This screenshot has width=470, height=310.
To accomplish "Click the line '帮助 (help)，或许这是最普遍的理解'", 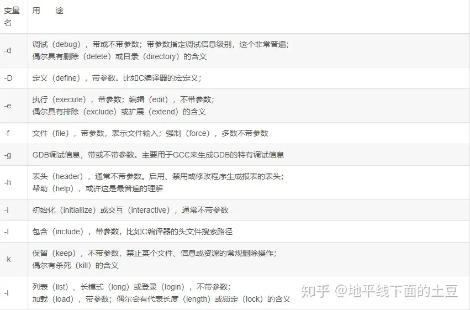I will pos(97,188).
